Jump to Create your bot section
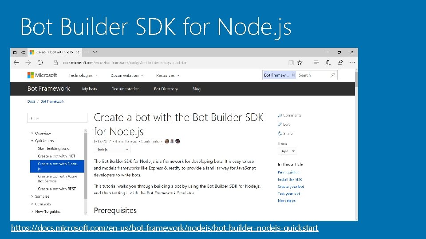Screen dimensions: 426x239 coord(291,186)
